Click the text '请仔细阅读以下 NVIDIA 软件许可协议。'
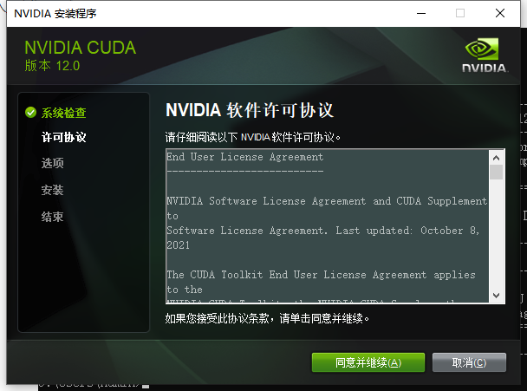Image resolution: width=527 pixels, height=391 pixels. coord(253,137)
